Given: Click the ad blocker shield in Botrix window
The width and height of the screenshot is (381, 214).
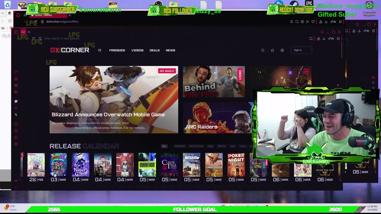Looking at the screenshot, I should coord(302,22).
